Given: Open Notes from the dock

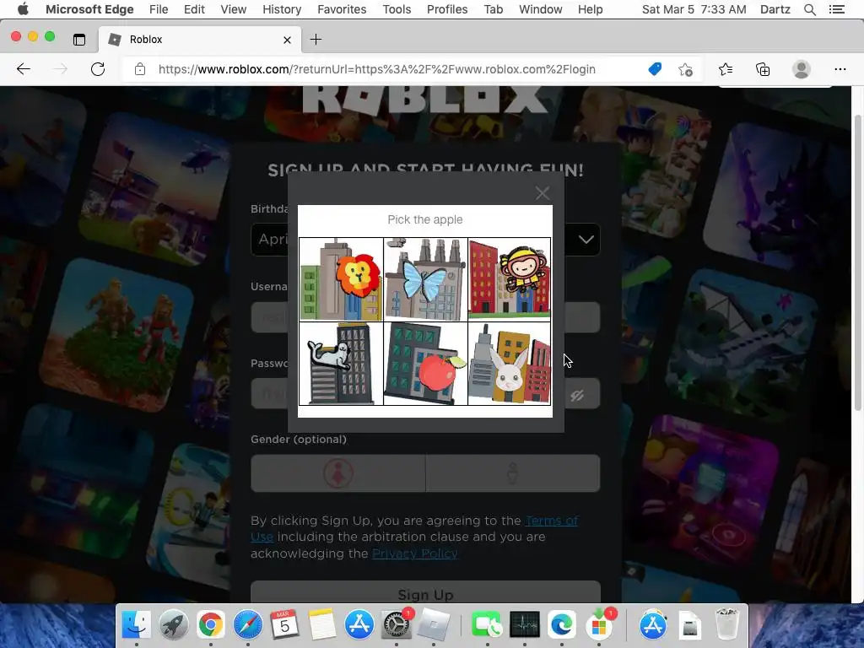Looking at the screenshot, I should coord(321,625).
